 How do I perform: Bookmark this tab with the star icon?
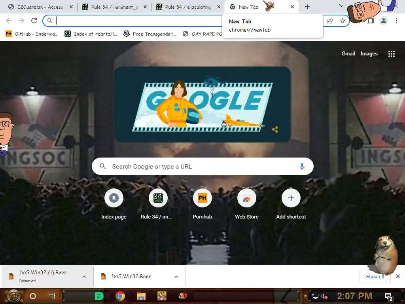pos(342,21)
